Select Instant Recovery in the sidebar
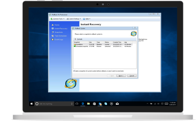The image size is (196, 121). tap(59, 29)
